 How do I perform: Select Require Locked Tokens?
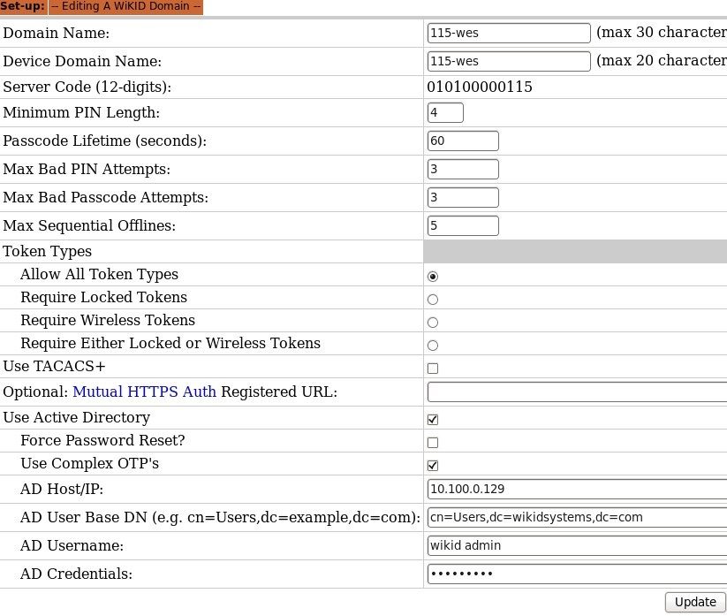(432, 299)
